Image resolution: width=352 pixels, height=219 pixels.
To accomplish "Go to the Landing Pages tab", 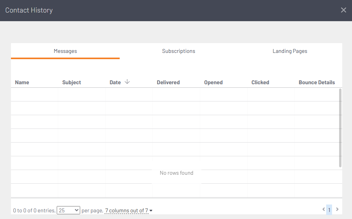I will tap(290, 51).
